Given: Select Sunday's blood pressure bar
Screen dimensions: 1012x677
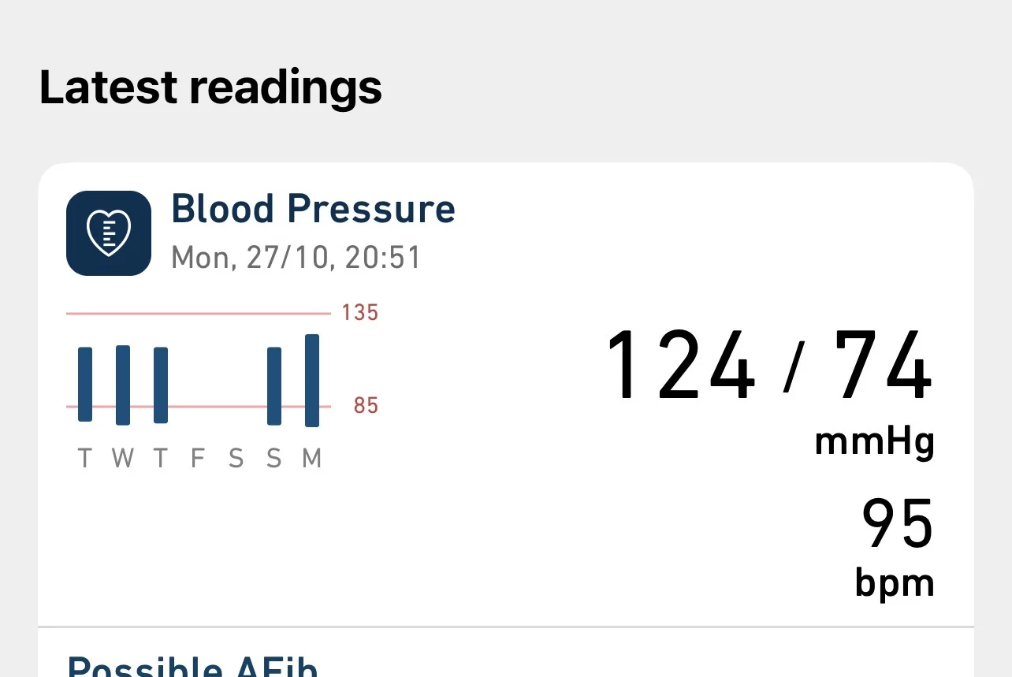Looking at the screenshot, I should pyautogui.click(x=274, y=385).
